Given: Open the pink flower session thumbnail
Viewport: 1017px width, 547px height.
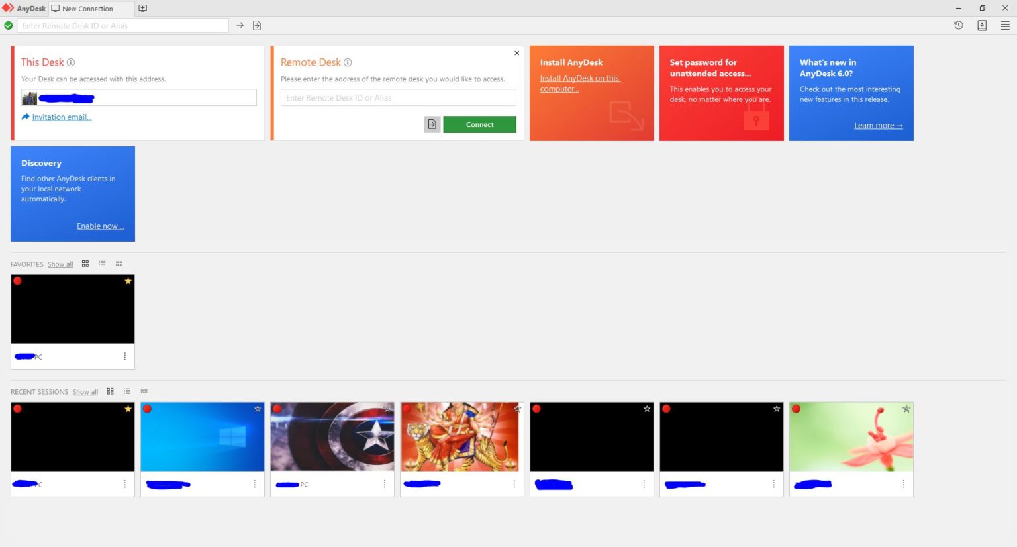Looking at the screenshot, I should click(851, 437).
